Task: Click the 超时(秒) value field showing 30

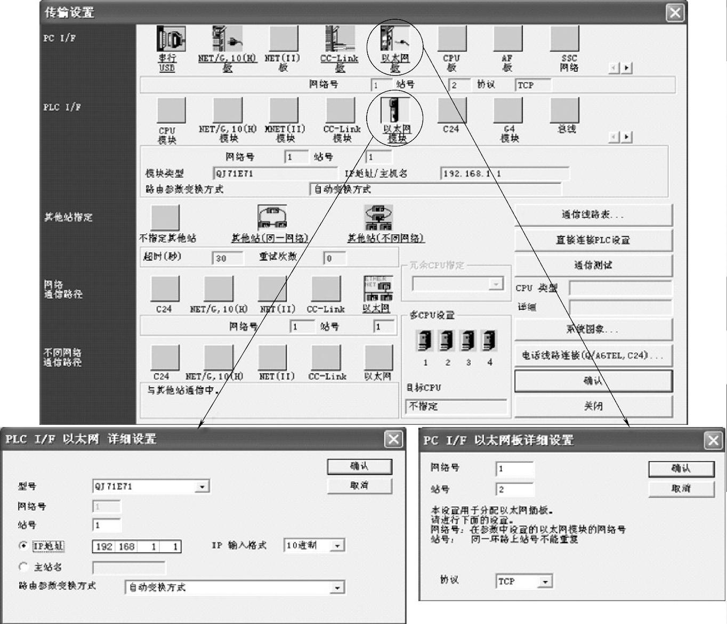Action: click(228, 258)
